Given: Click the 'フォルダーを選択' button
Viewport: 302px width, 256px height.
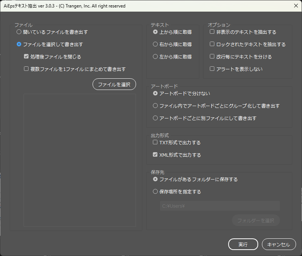Looking at the screenshot, I should pos(256,220).
